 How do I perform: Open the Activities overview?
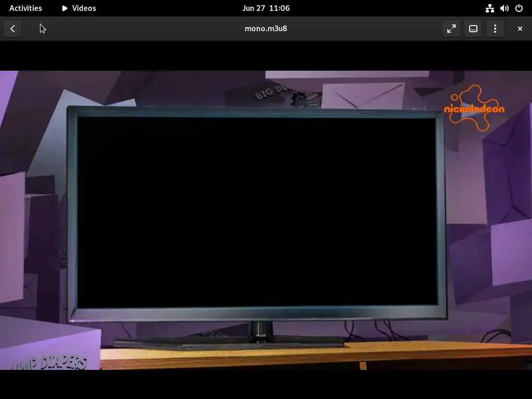(25, 8)
